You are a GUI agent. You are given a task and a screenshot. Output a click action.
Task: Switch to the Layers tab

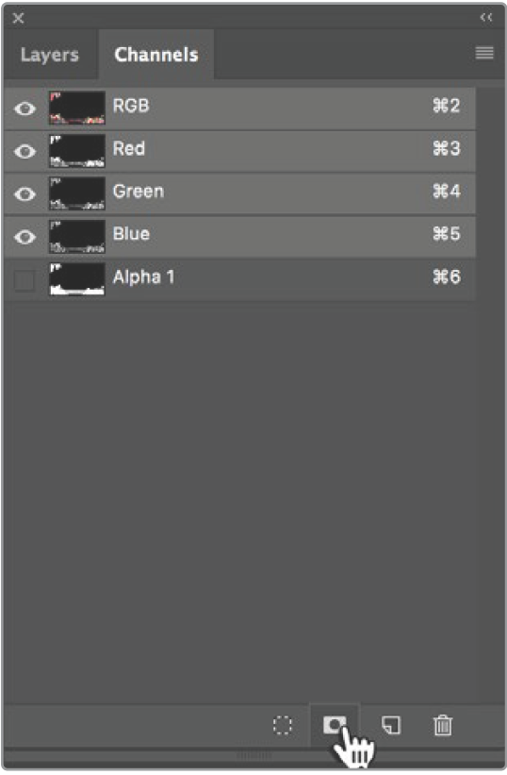click(x=50, y=55)
